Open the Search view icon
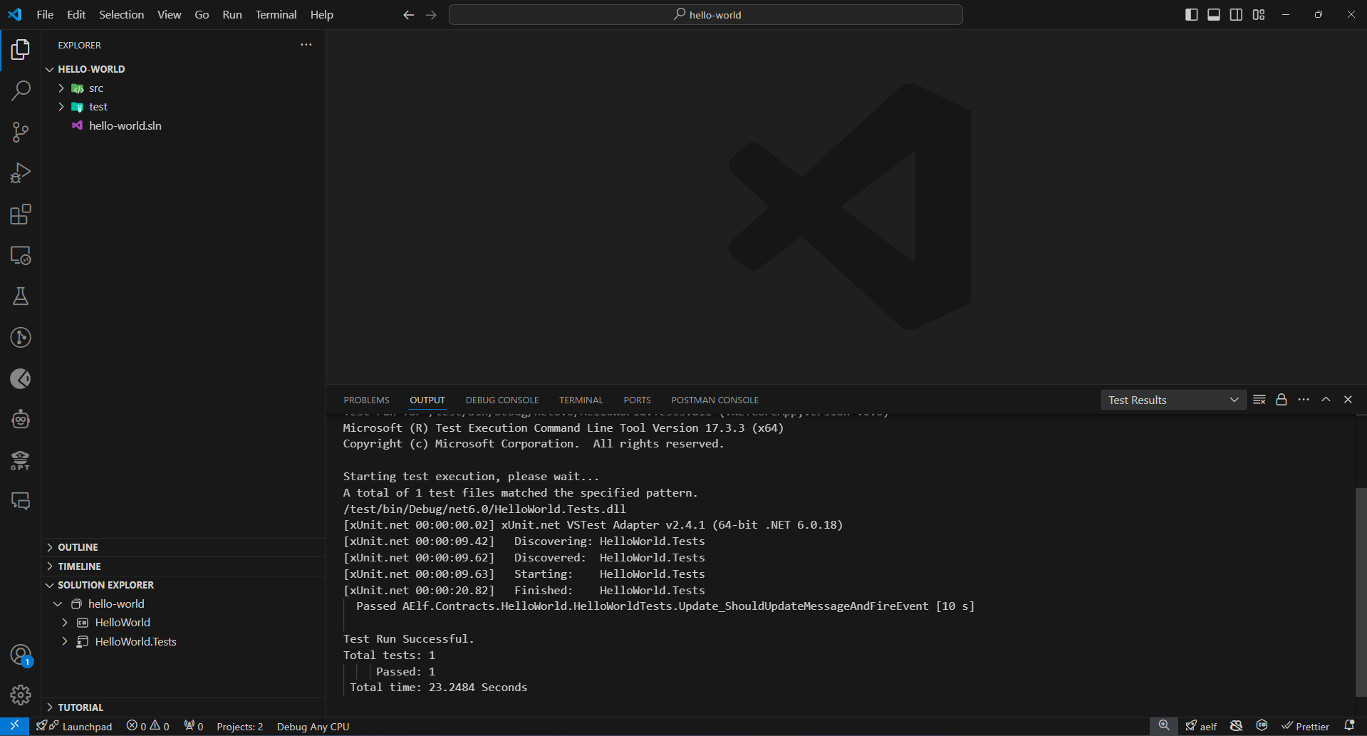Image resolution: width=1367 pixels, height=736 pixels. pos(21,90)
